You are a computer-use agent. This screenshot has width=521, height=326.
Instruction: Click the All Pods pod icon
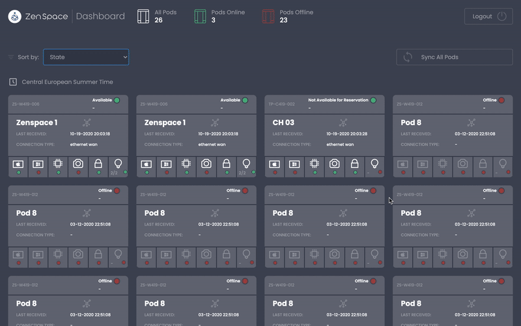tap(143, 16)
